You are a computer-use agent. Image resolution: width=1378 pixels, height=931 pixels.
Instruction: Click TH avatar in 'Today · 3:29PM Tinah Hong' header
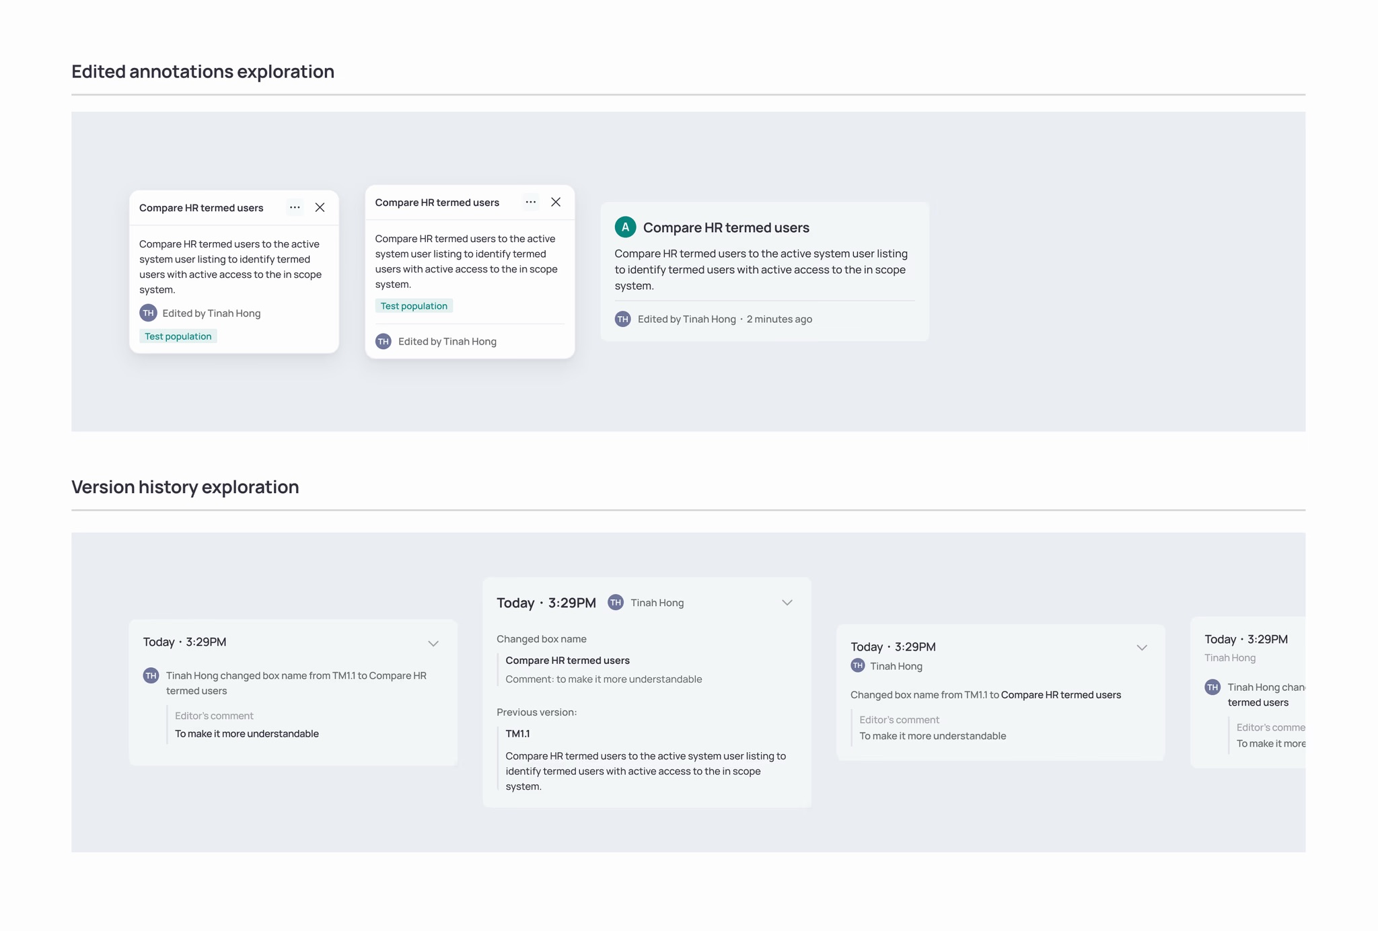point(615,602)
